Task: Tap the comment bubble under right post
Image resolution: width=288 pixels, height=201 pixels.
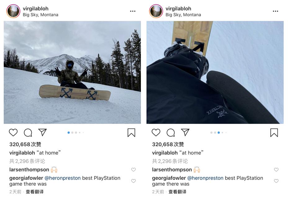Action: (x=171, y=133)
